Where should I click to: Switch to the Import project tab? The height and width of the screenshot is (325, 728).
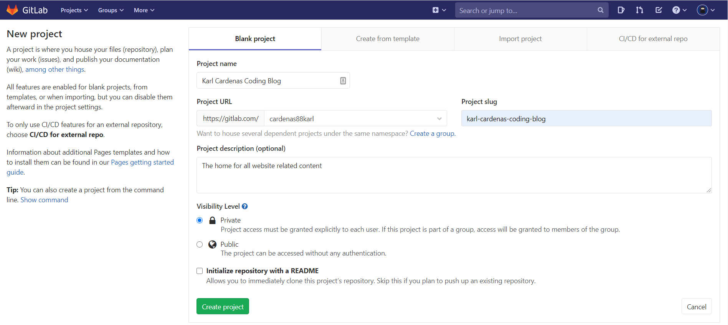point(520,39)
